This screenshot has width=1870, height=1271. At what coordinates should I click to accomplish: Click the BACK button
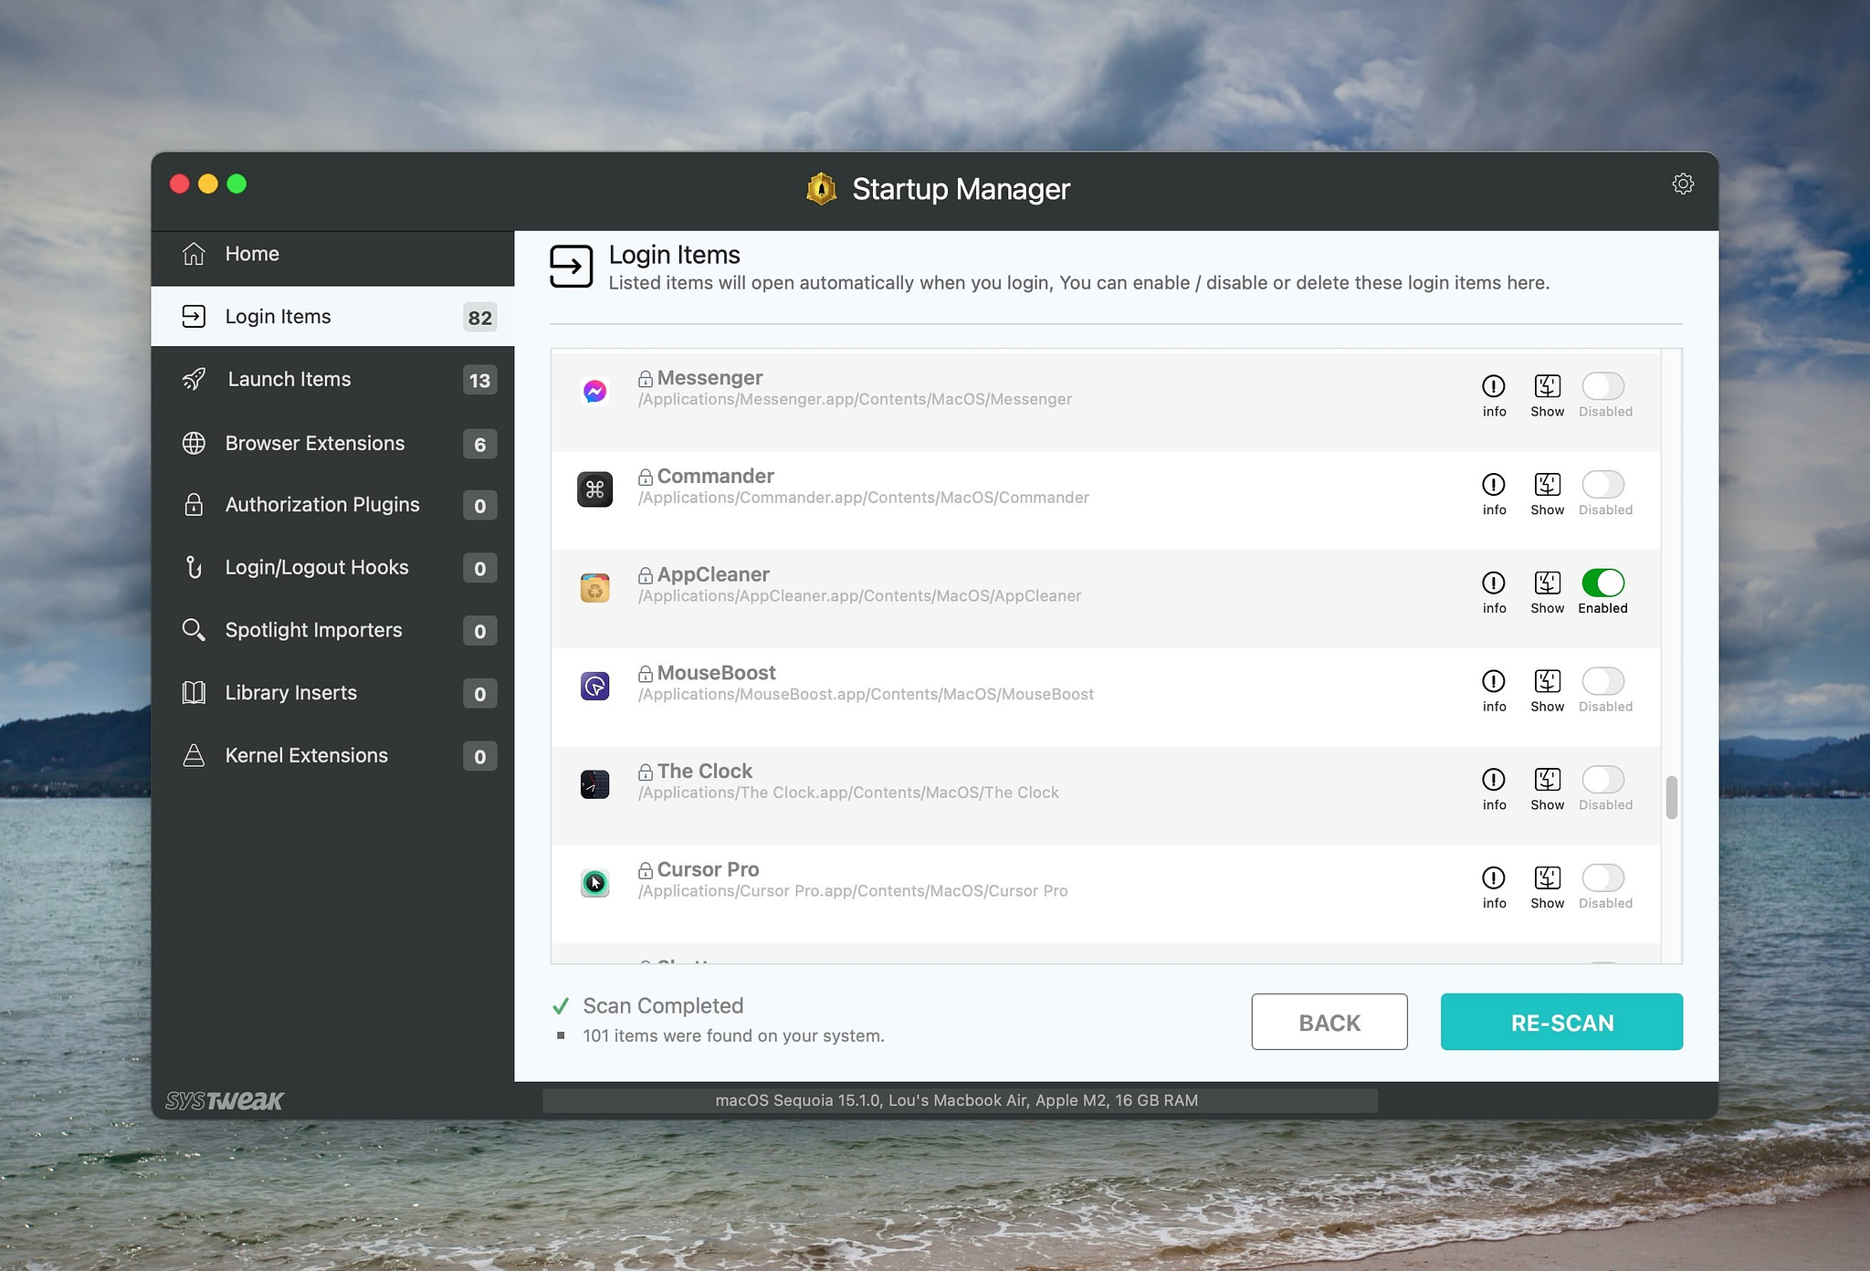click(1329, 1022)
